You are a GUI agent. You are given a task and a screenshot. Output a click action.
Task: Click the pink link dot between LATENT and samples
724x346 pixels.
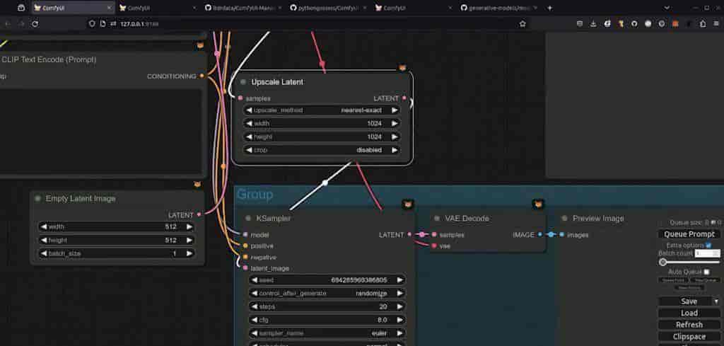[x=421, y=235]
